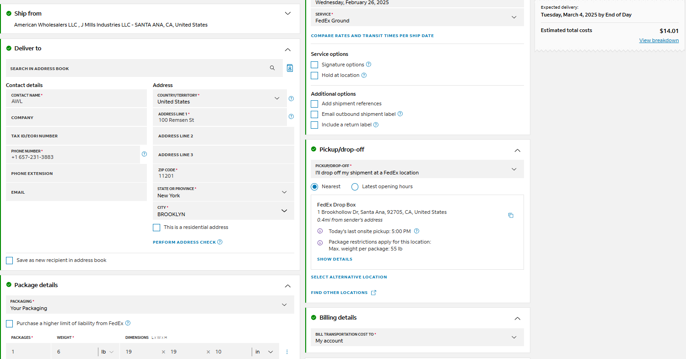Click the green check next to Ship from
Image resolution: width=686 pixels, height=359 pixels.
[9, 13]
